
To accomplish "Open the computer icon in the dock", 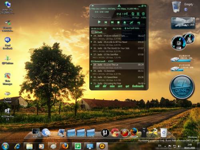I will click(36, 133).
